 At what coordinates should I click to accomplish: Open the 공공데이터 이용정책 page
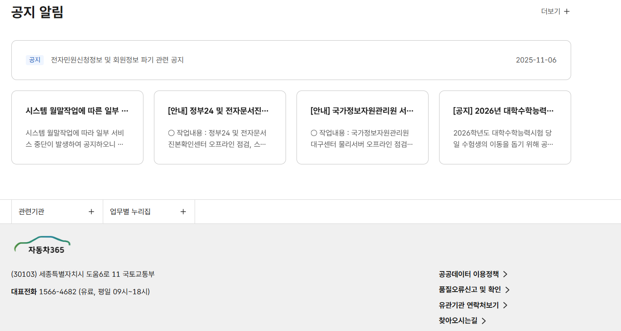tap(470, 274)
